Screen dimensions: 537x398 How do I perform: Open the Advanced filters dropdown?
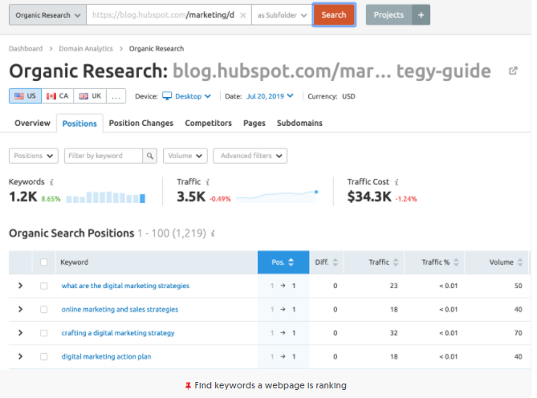(250, 156)
